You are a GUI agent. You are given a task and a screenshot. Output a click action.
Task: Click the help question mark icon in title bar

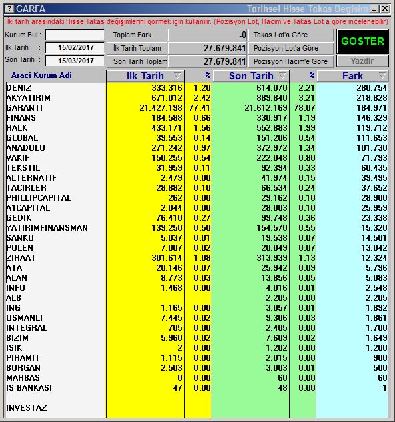pos(9,9)
